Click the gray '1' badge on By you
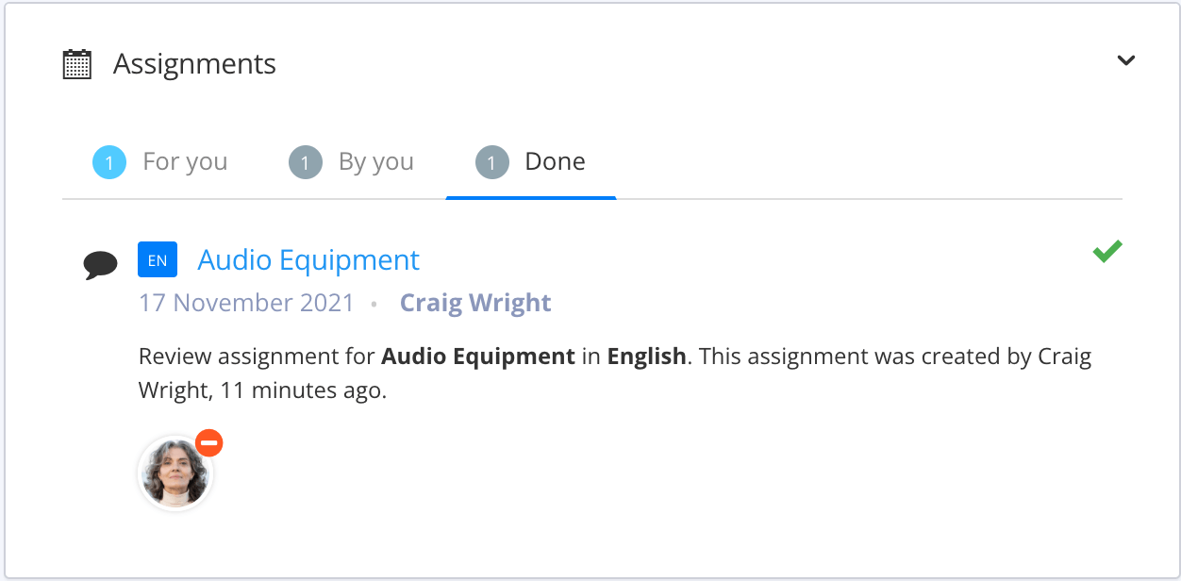 [x=305, y=162]
